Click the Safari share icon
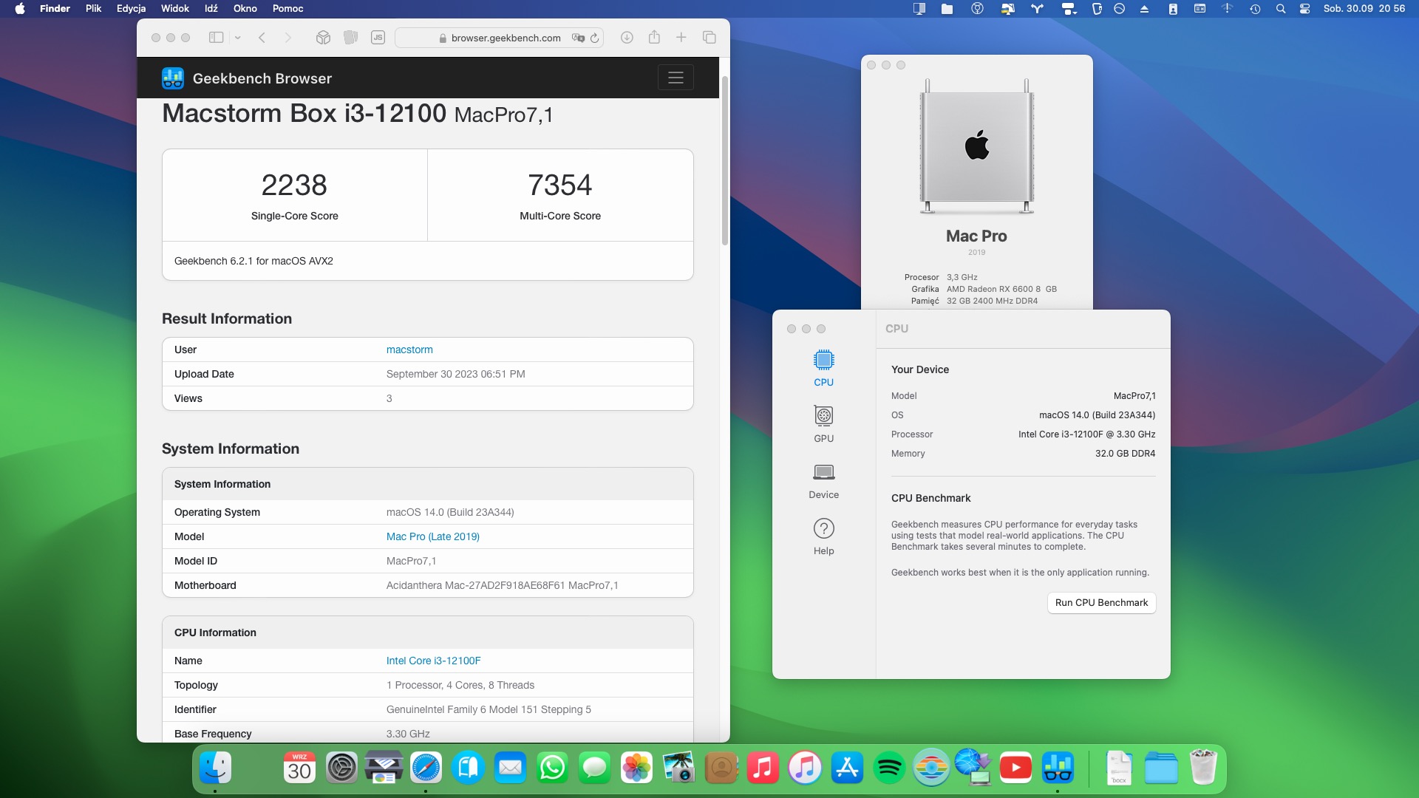This screenshot has height=798, width=1419. pyautogui.click(x=654, y=38)
